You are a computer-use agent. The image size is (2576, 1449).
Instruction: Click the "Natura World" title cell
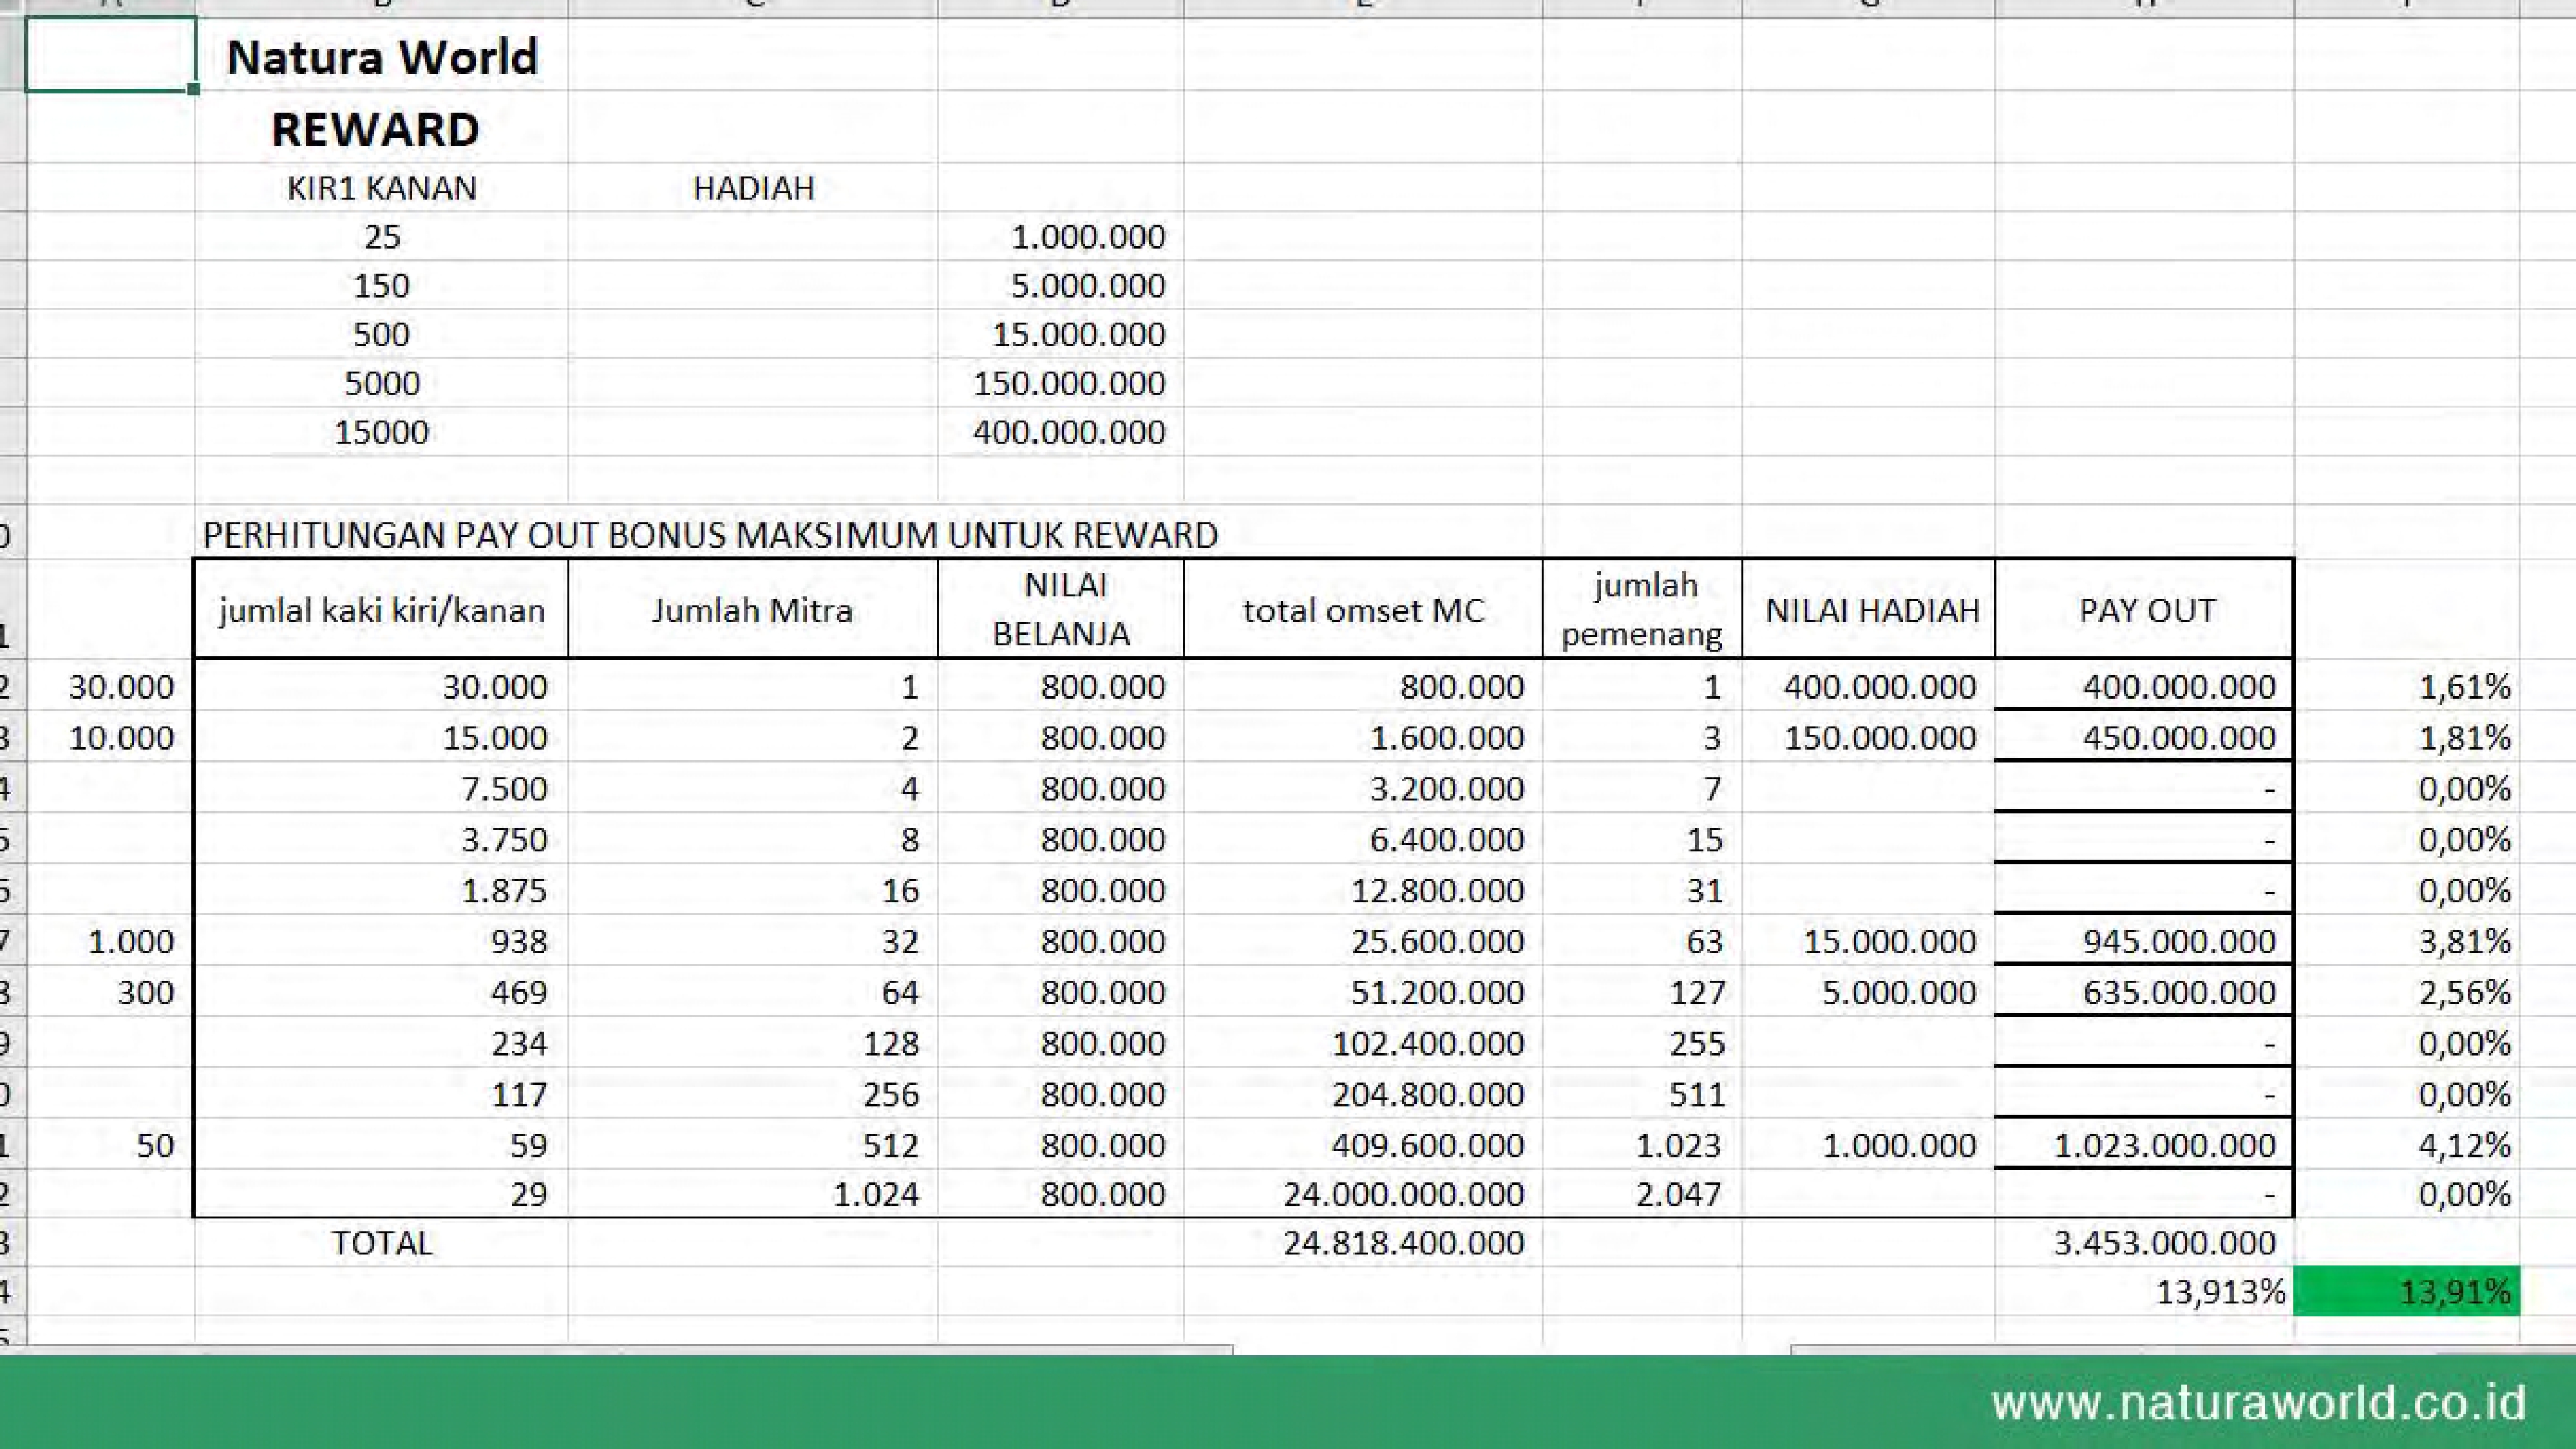point(382,57)
